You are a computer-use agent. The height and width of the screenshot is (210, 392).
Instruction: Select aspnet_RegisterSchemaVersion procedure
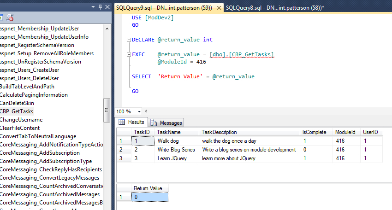pos(37,45)
